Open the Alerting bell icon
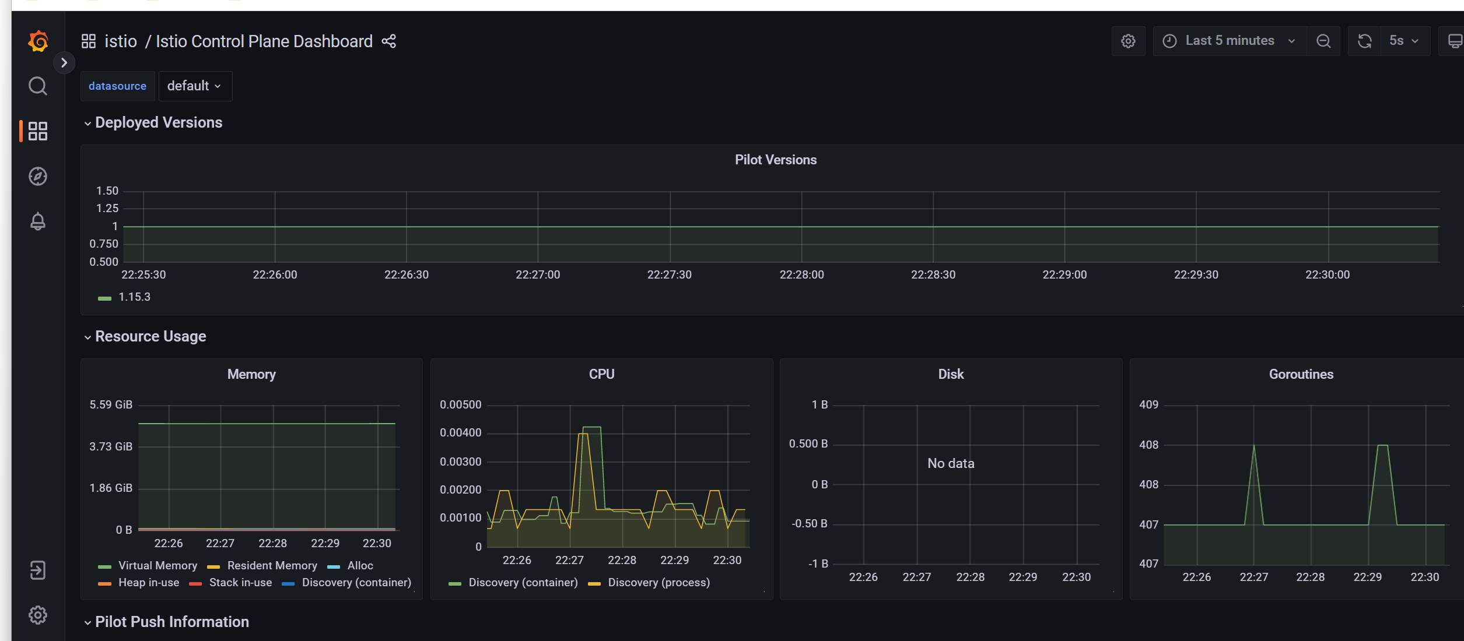The image size is (1464, 641). click(38, 221)
